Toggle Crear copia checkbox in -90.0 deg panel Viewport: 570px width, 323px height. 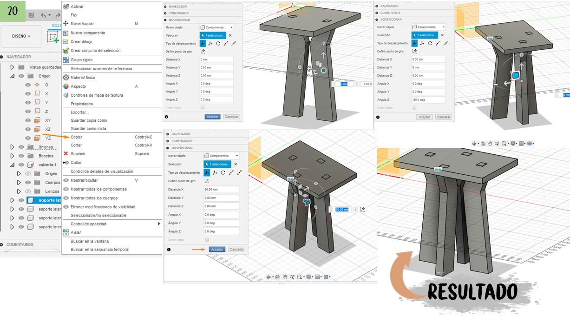click(414, 107)
